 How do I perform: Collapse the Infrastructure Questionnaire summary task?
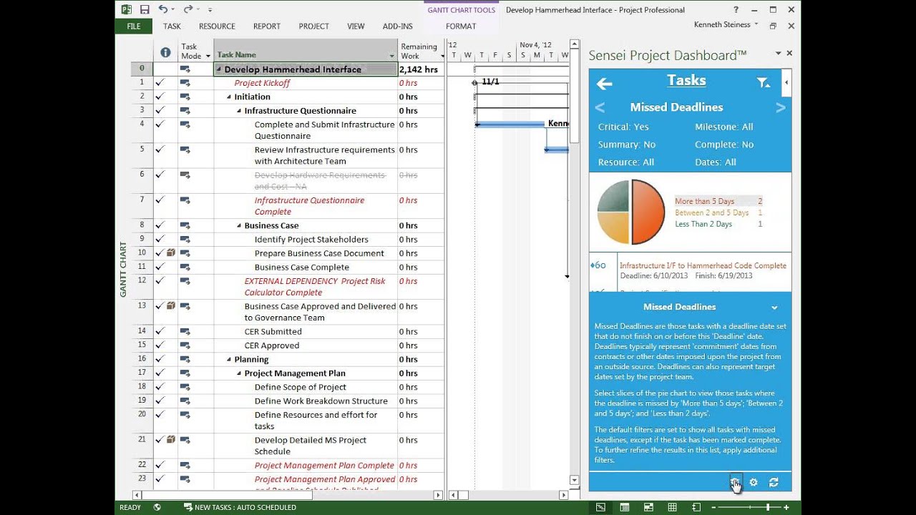(239, 111)
